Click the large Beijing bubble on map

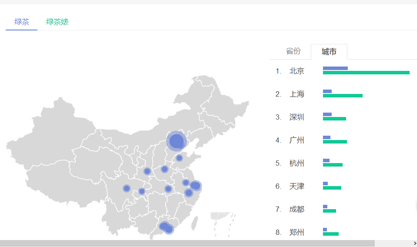click(176, 141)
